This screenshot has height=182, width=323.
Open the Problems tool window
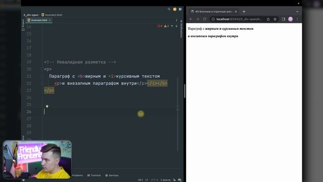pyautogui.click(x=77, y=175)
